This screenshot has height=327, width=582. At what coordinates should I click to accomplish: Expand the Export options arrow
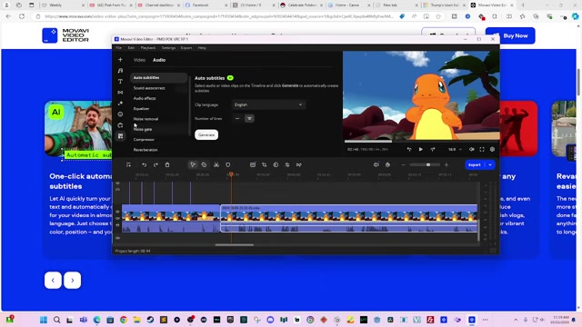[490, 165]
